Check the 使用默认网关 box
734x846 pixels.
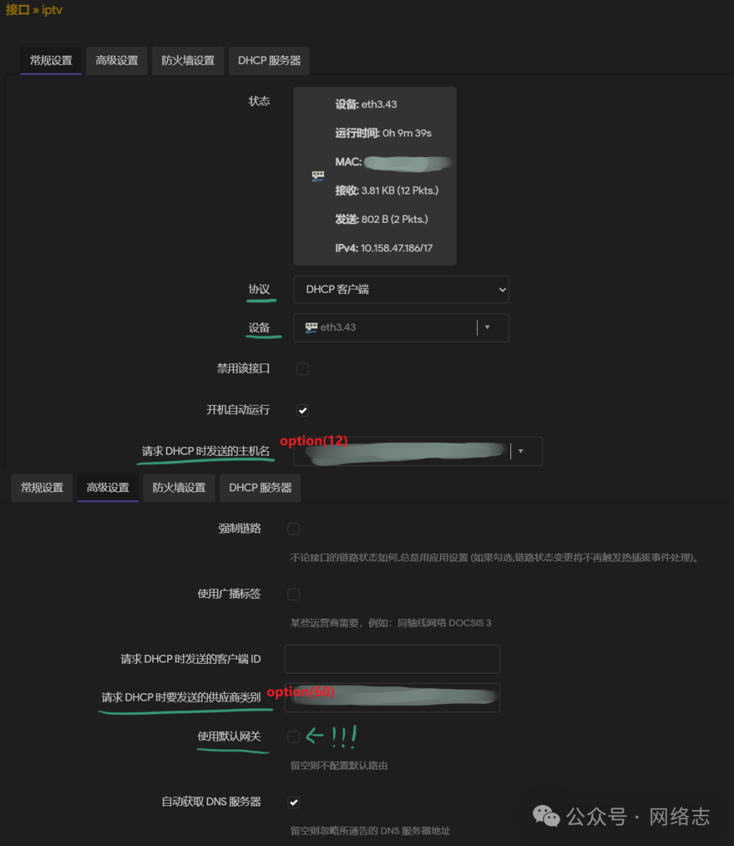click(293, 737)
